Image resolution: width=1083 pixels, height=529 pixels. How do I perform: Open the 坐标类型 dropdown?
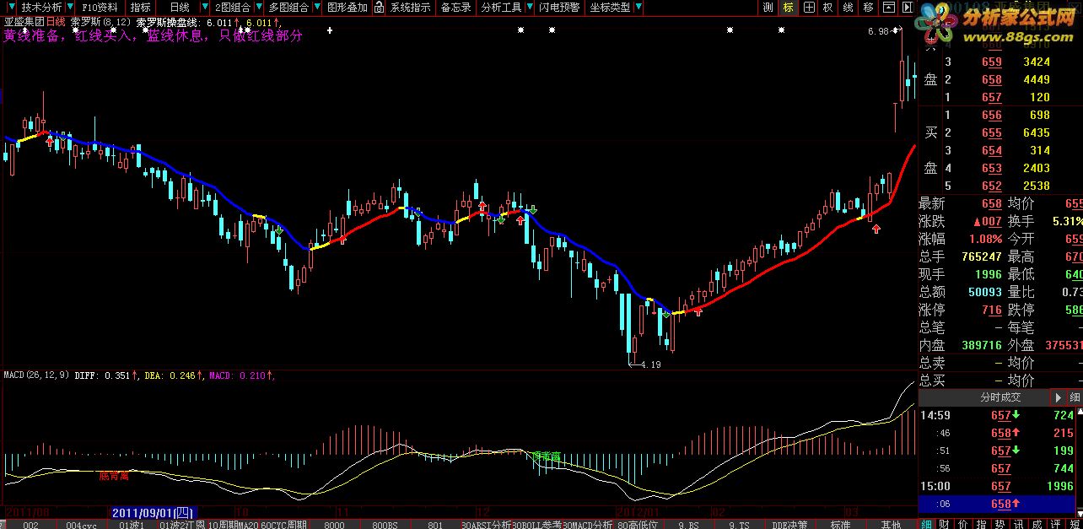tap(616, 8)
